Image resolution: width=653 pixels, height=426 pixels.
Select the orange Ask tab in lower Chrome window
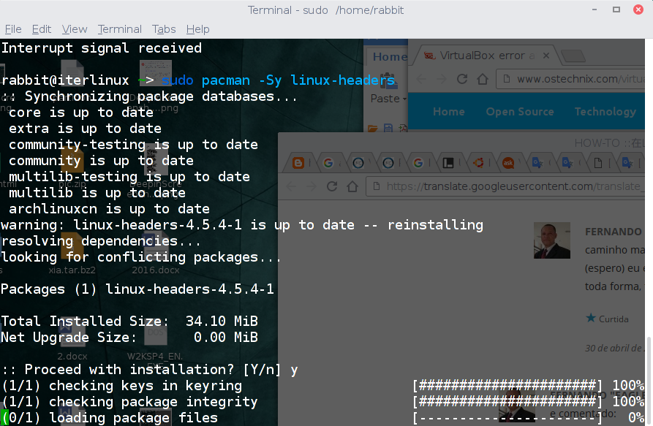coord(508,163)
